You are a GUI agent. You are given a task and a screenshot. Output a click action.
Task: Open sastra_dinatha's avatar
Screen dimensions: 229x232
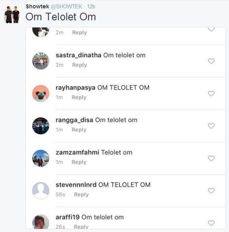coord(41,61)
